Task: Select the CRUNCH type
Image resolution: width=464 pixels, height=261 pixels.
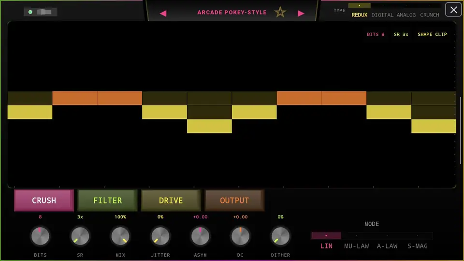Action: point(430,15)
